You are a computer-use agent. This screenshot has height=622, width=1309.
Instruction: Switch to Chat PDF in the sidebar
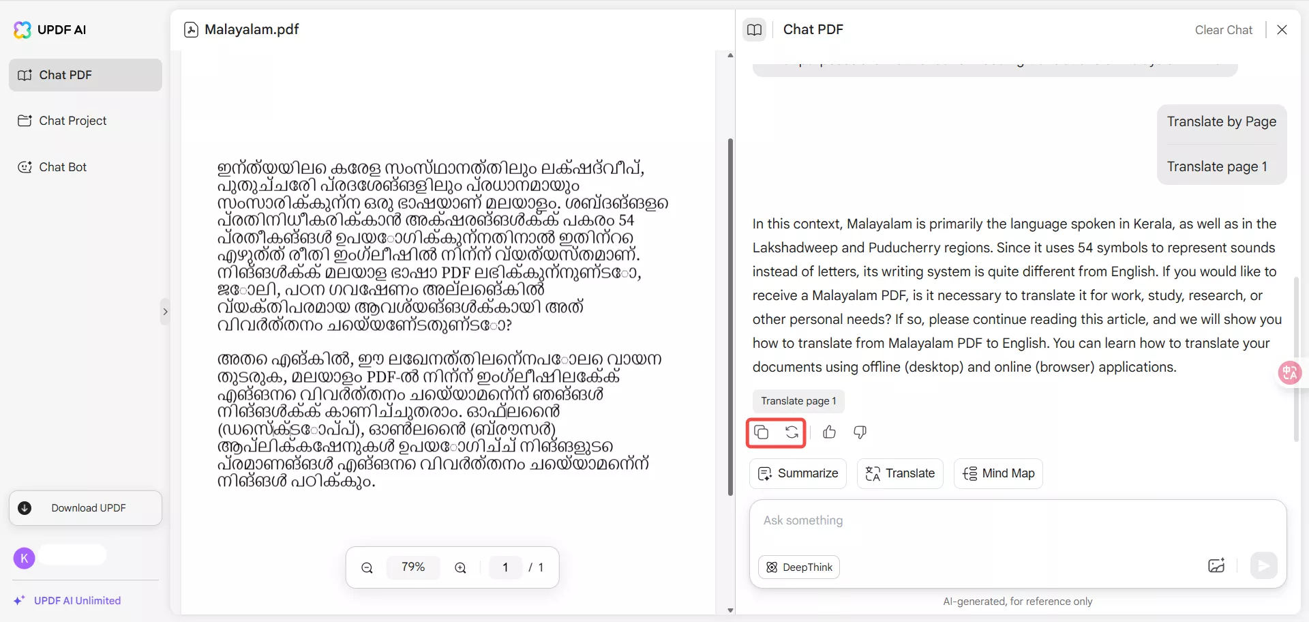(85, 74)
